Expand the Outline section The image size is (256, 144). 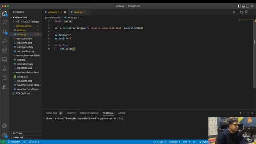[26, 133]
